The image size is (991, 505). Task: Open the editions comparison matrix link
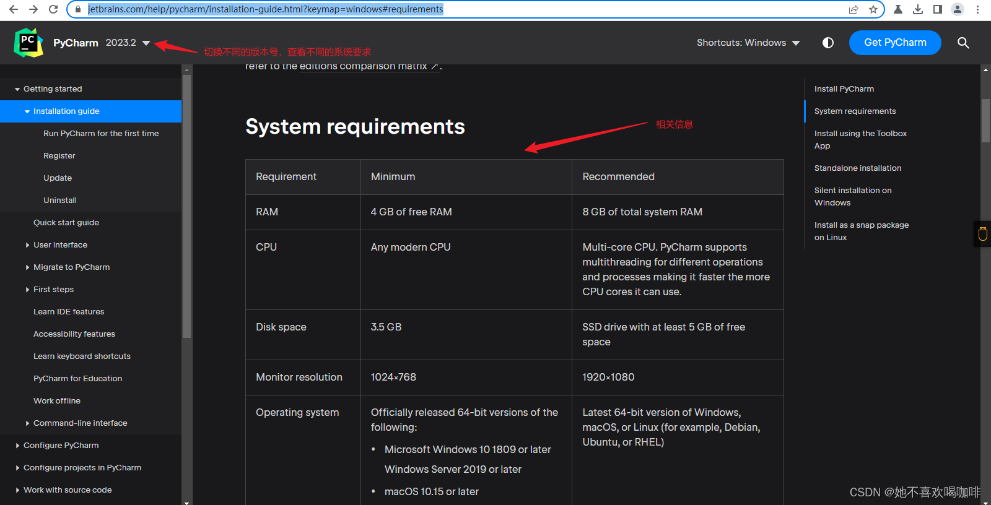[369, 67]
